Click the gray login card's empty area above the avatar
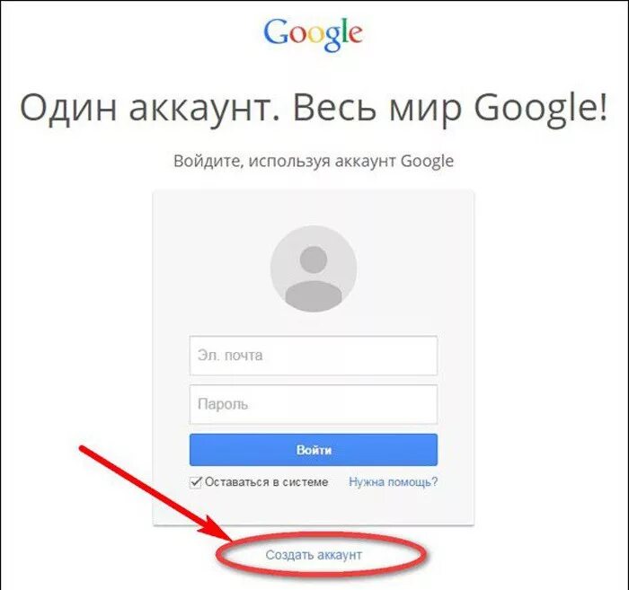This screenshot has width=629, height=590. [314, 207]
